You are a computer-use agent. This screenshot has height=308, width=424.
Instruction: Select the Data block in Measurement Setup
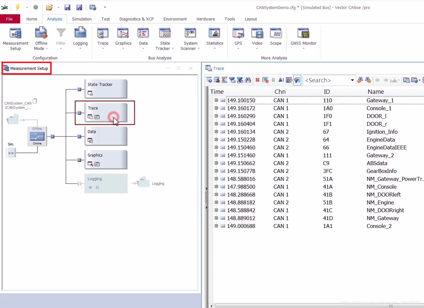106,136
